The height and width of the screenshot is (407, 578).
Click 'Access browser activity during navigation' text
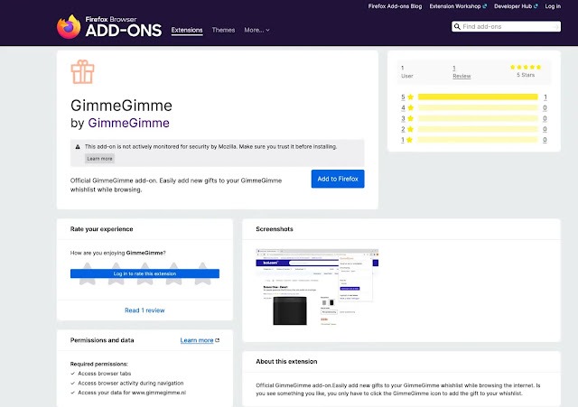(x=130, y=383)
